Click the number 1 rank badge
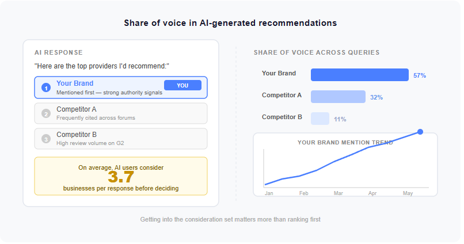This screenshot has height=244, width=464. pyautogui.click(x=46, y=87)
